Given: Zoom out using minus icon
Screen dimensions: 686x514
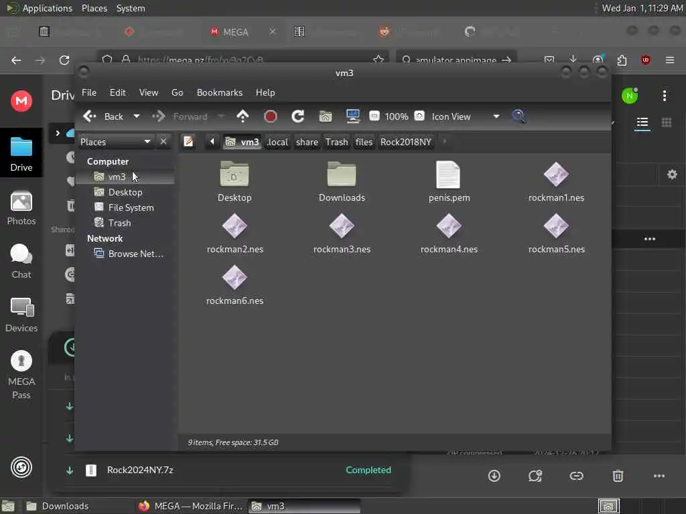Looking at the screenshot, I should (374, 116).
